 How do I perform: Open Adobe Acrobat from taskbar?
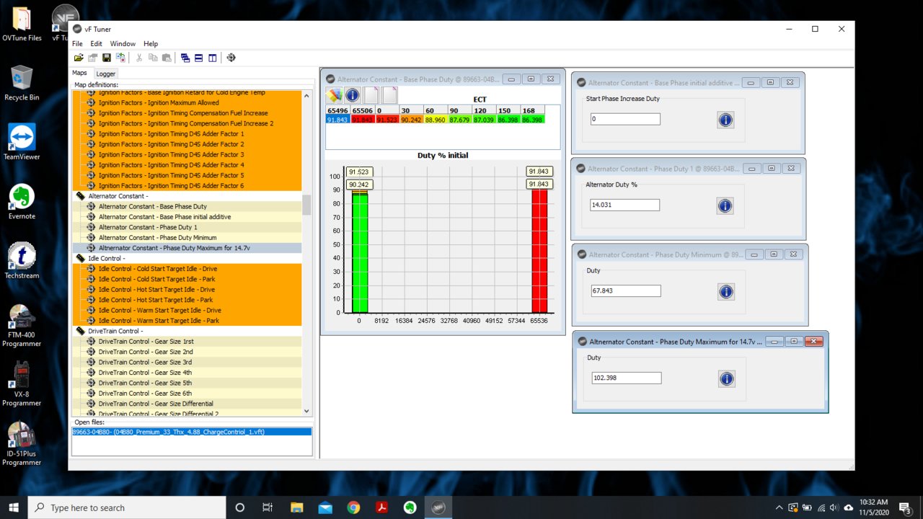381,507
